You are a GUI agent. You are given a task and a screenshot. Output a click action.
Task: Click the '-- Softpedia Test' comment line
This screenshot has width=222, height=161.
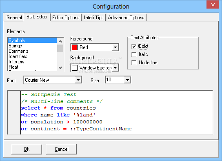49,94
